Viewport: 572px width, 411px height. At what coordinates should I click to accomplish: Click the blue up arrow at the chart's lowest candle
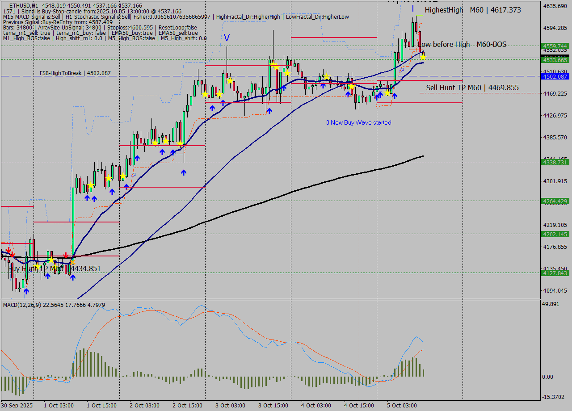coord(26,291)
